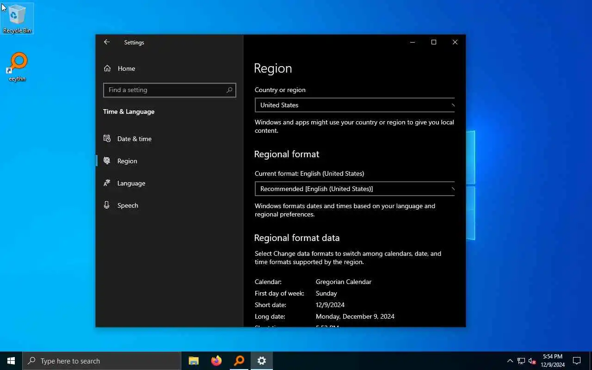Open the orange magnifier app in taskbar
Image resolution: width=592 pixels, height=370 pixels.
click(239, 361)
